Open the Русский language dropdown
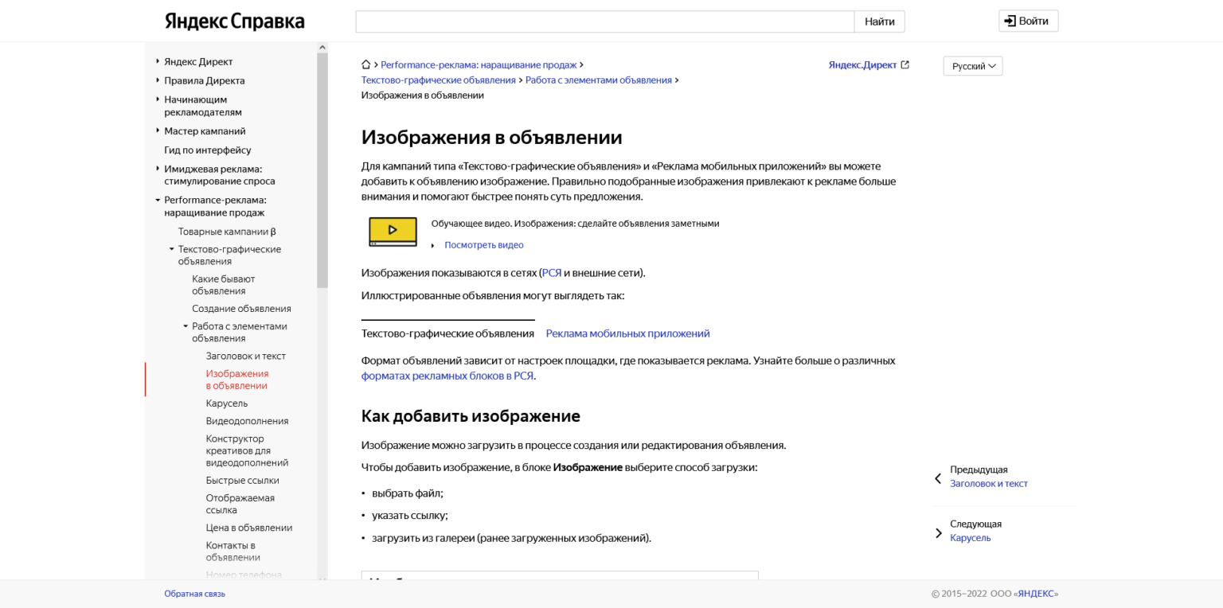 tap(972, 66)
